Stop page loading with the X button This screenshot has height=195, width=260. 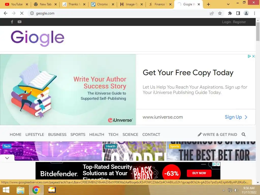point(22,13)
